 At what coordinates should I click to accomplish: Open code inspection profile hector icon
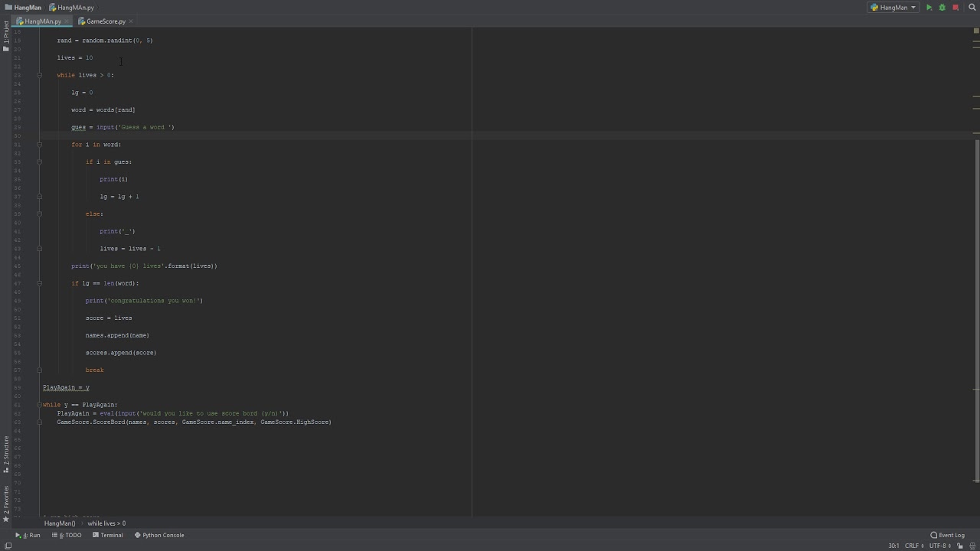coord(972,546)
